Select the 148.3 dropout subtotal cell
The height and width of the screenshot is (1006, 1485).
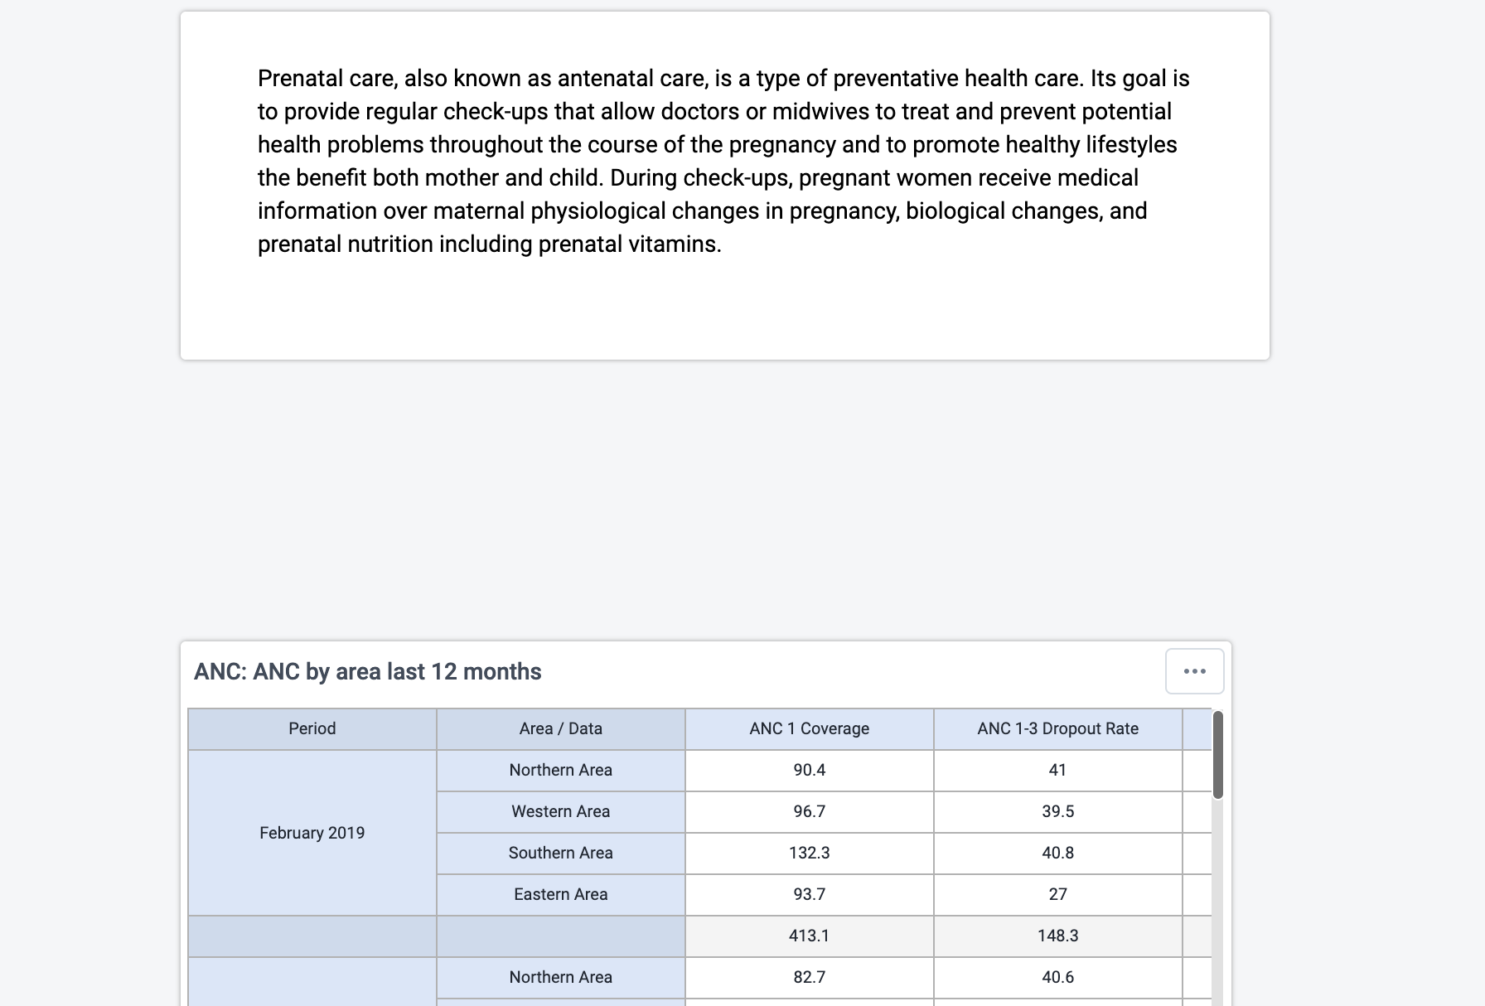[x=1058, y=936]
